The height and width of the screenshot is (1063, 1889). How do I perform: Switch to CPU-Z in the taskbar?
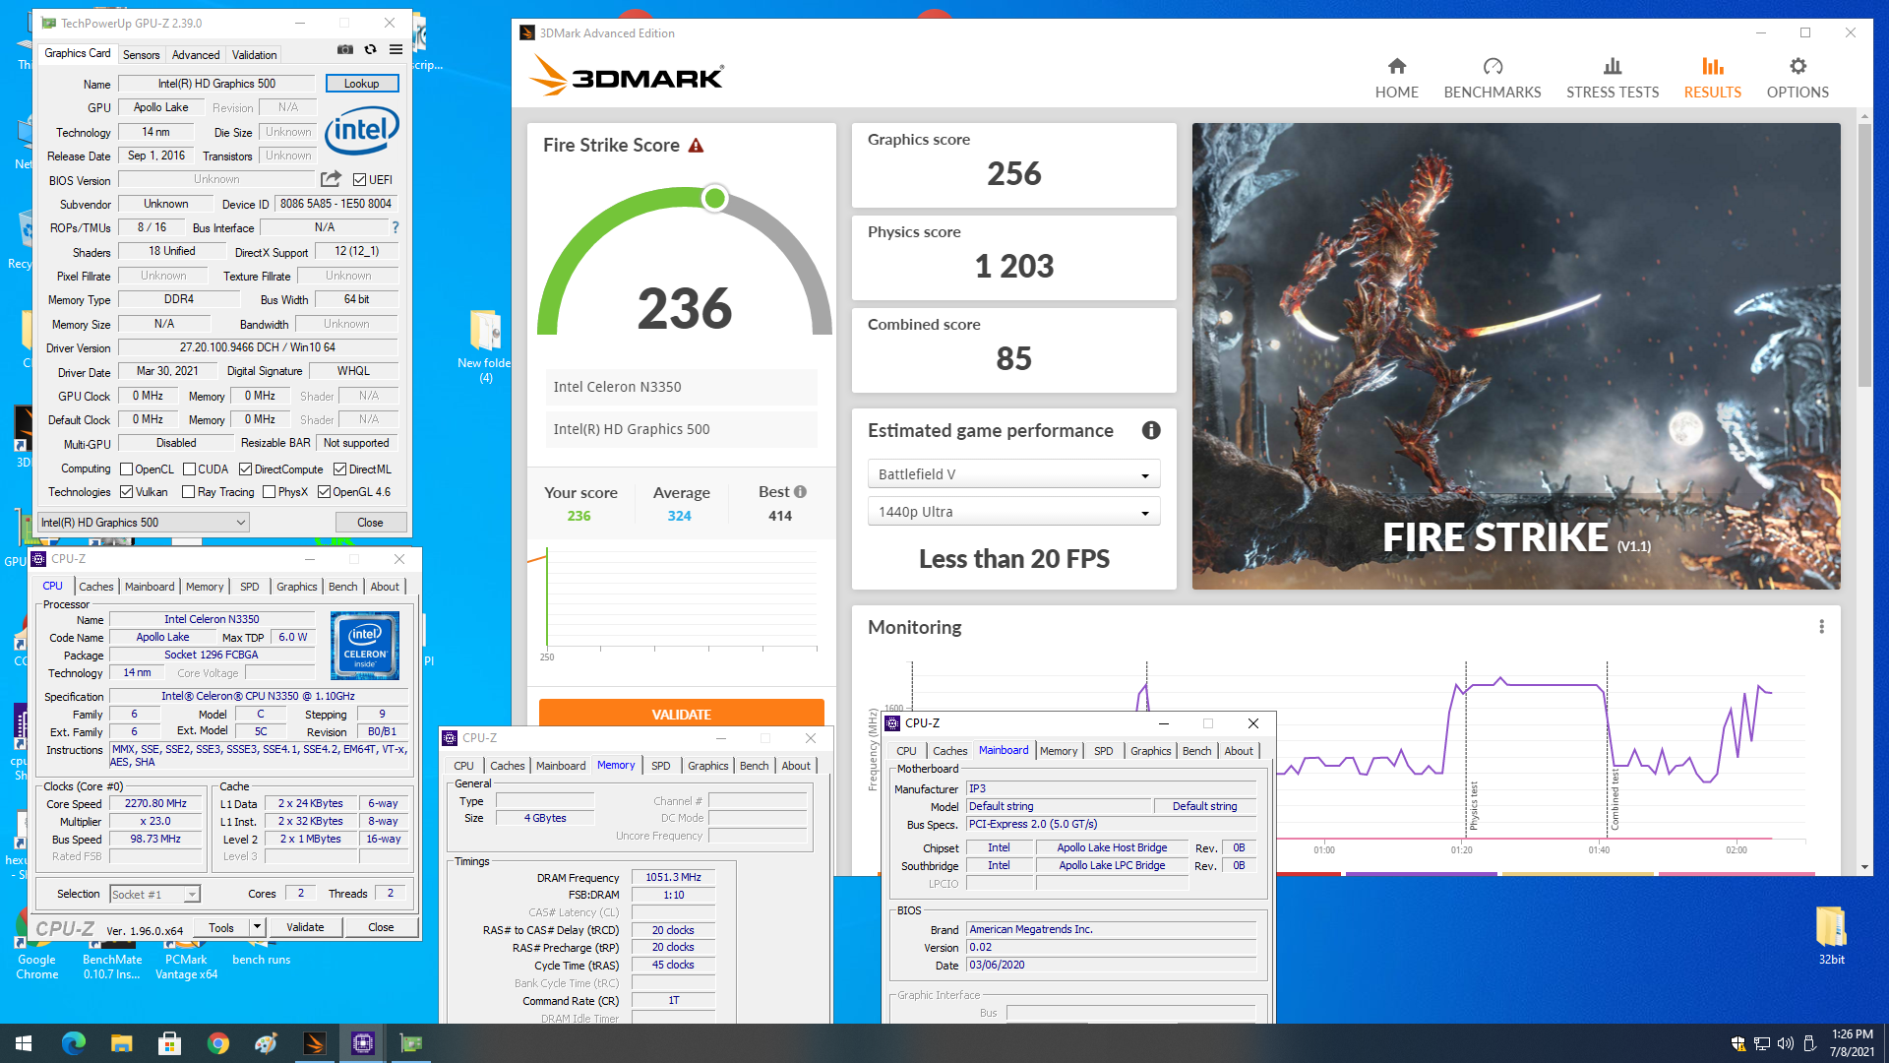[x=363, y=1043]
